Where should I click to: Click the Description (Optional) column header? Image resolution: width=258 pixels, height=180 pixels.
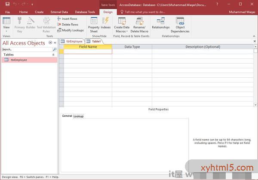[203, 47]
